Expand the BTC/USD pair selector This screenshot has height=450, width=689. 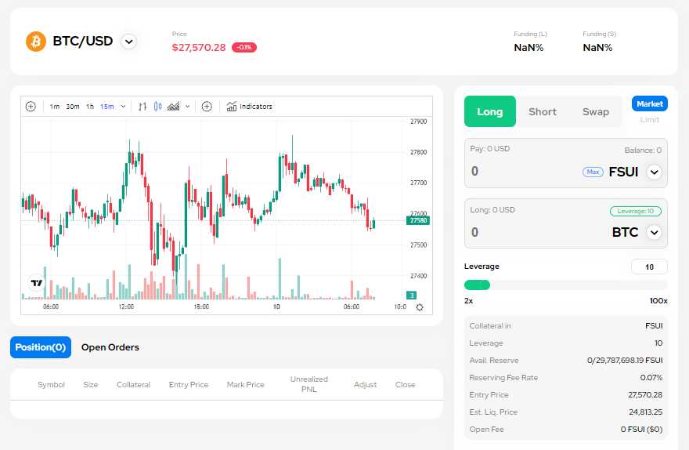(x=129, y=42)
